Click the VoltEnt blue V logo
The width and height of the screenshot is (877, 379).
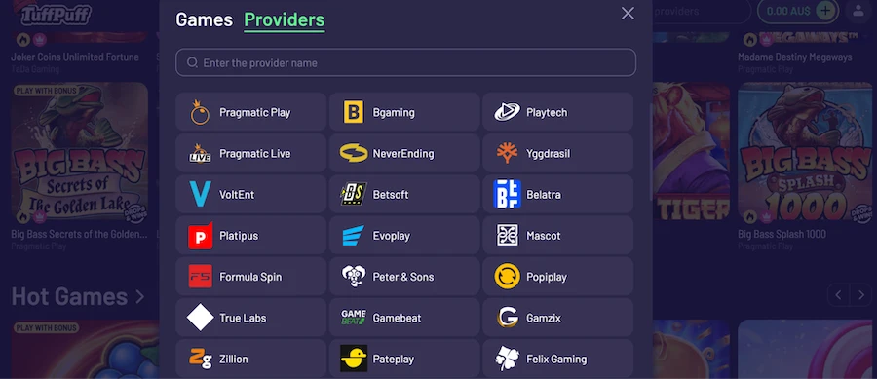click(200, 195)
